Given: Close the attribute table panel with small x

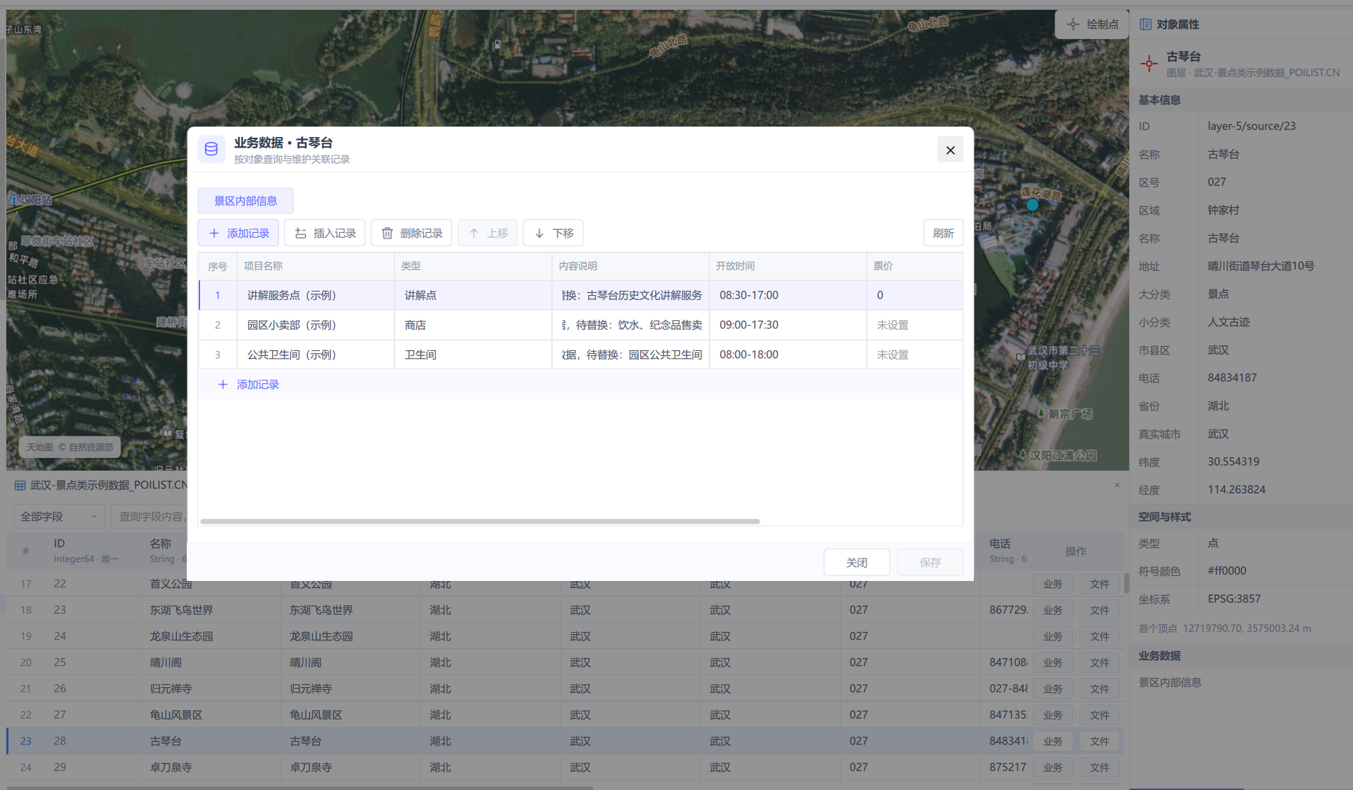Looking at the screenshot, I should click(1117, 485).
